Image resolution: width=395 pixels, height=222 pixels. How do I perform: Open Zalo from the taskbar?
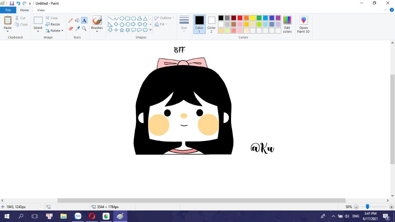[x=78, y=216]
